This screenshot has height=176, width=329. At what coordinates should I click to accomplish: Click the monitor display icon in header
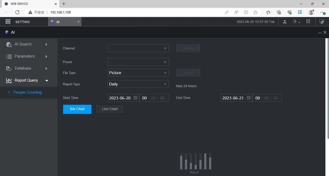point(322,22)
